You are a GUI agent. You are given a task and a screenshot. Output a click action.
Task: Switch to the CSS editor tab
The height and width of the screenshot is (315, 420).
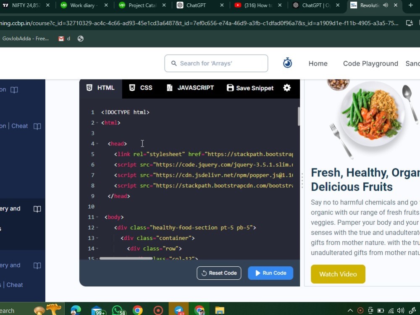point(141,88)
